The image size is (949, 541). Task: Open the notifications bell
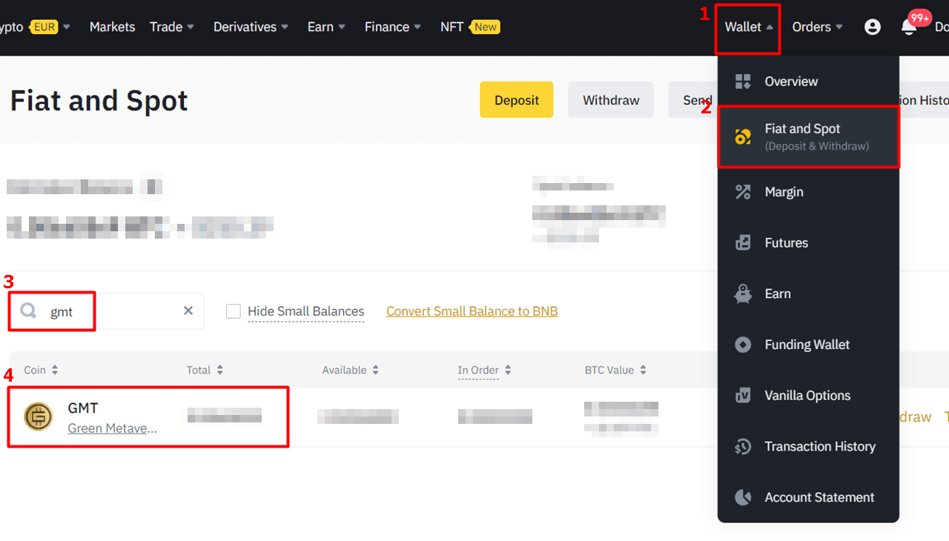[x=908, y=27]
